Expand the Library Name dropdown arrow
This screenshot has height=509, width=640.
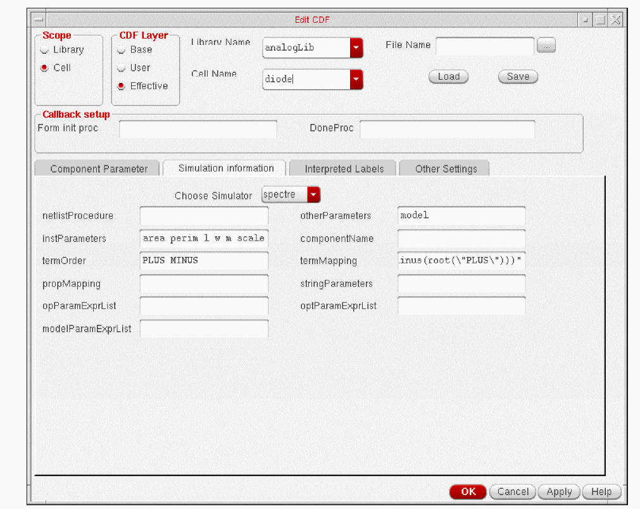click(x=356, y=47)
